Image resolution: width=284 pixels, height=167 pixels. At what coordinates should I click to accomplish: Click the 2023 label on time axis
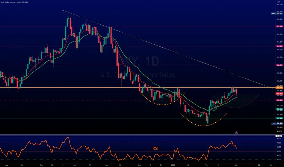(173, 165)
